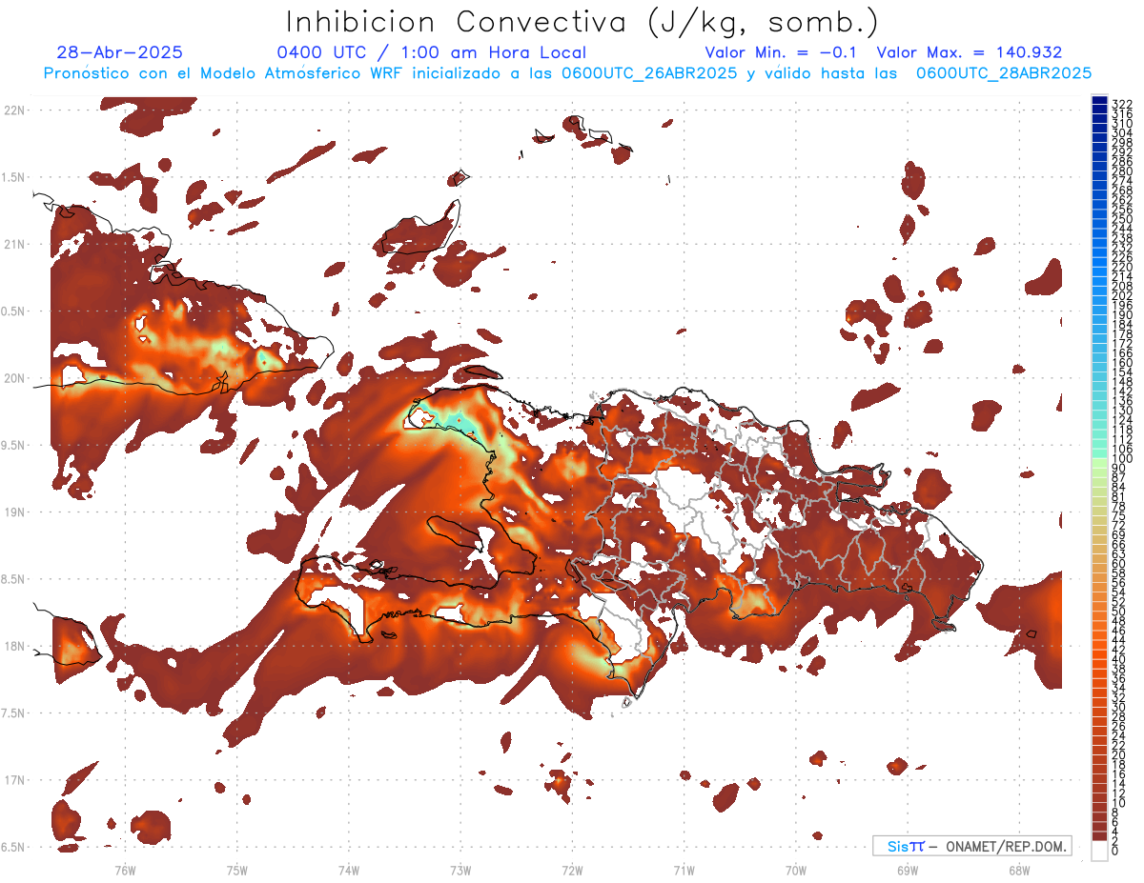Click the 322 label on the color scale
1144x883 pixels.
[1121, 104]
